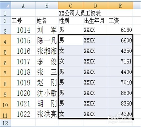Screen dimensions: 141x127
Task: Click the name cell 李 俊
Action: [x=47, y=61]
